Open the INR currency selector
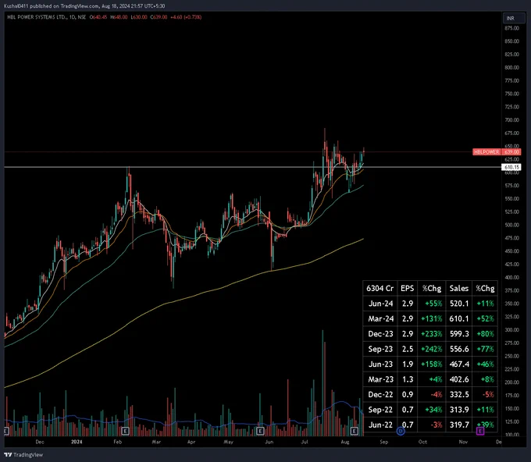This screenshot has width=531, height=462. point(513,18)
